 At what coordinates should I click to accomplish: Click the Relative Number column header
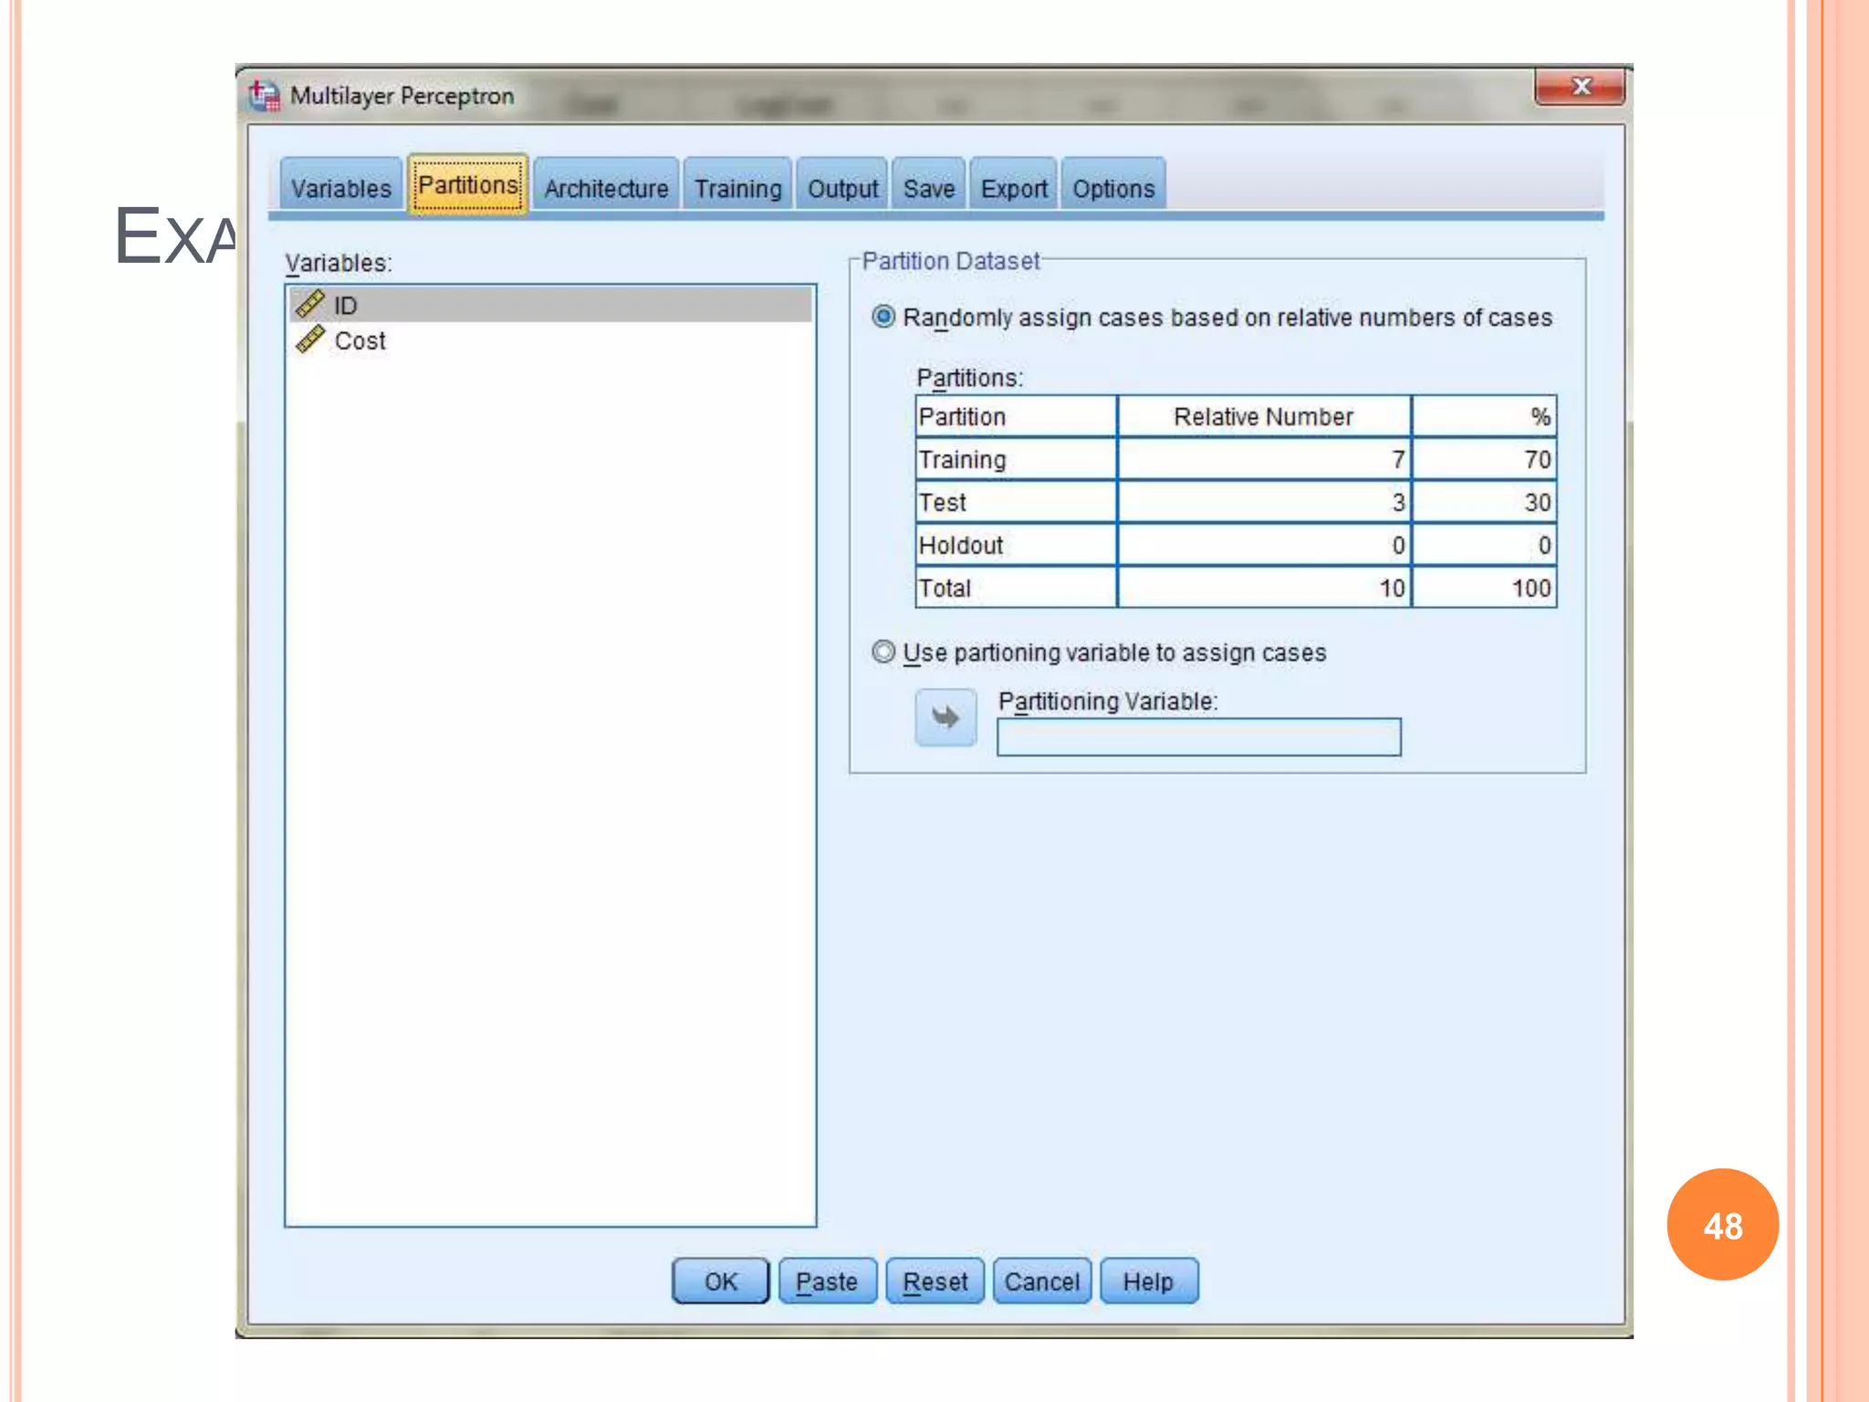click(1263, 416)
